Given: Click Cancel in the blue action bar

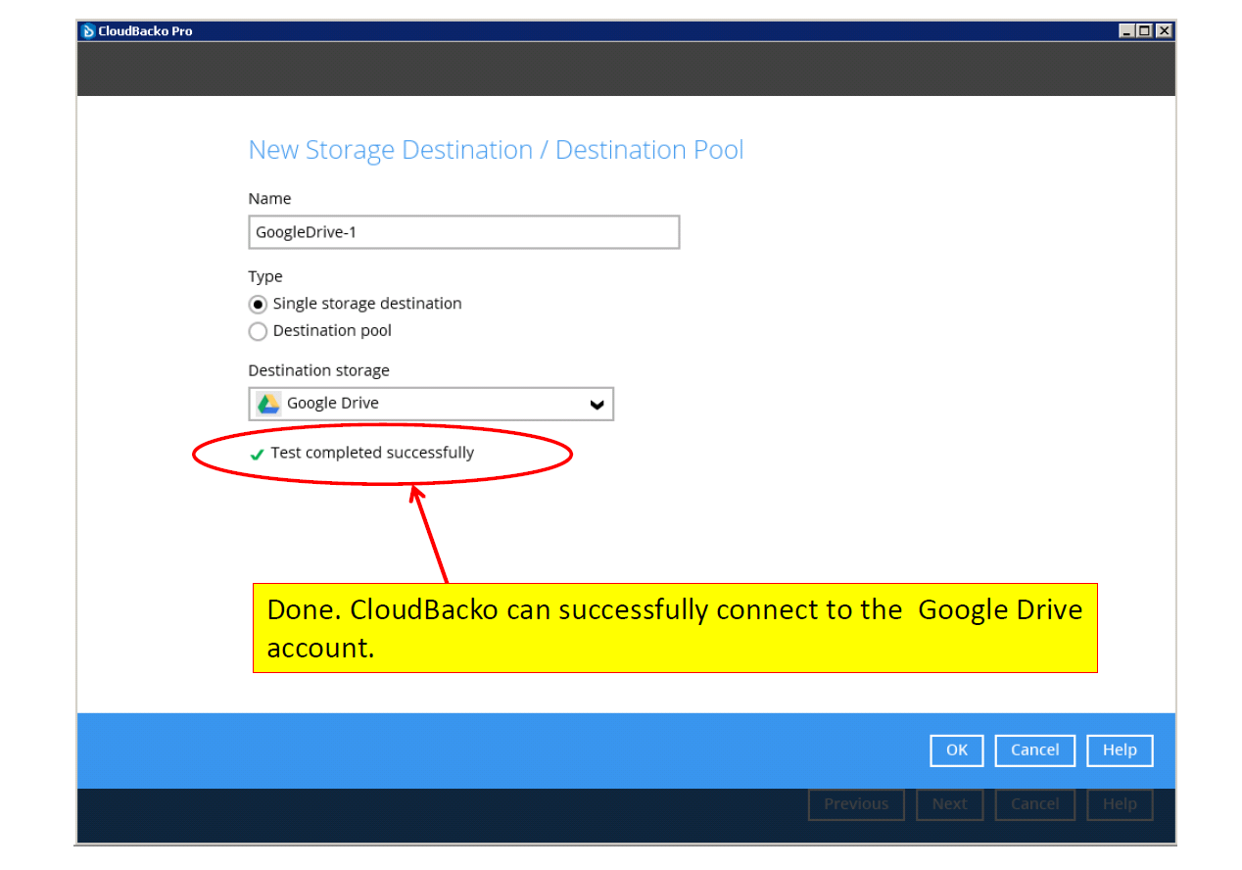Looking at the screenshot, I should point(1034,750).
